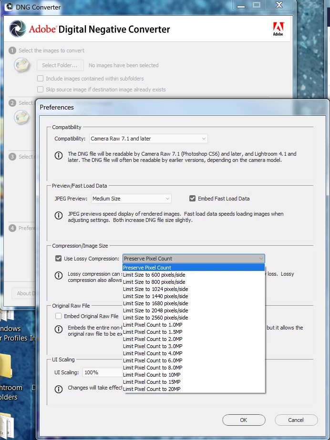This screenshot has height=440, width=330.
Task: Click the DNG Converter aperture logo icon
Action: pos(18,29)
